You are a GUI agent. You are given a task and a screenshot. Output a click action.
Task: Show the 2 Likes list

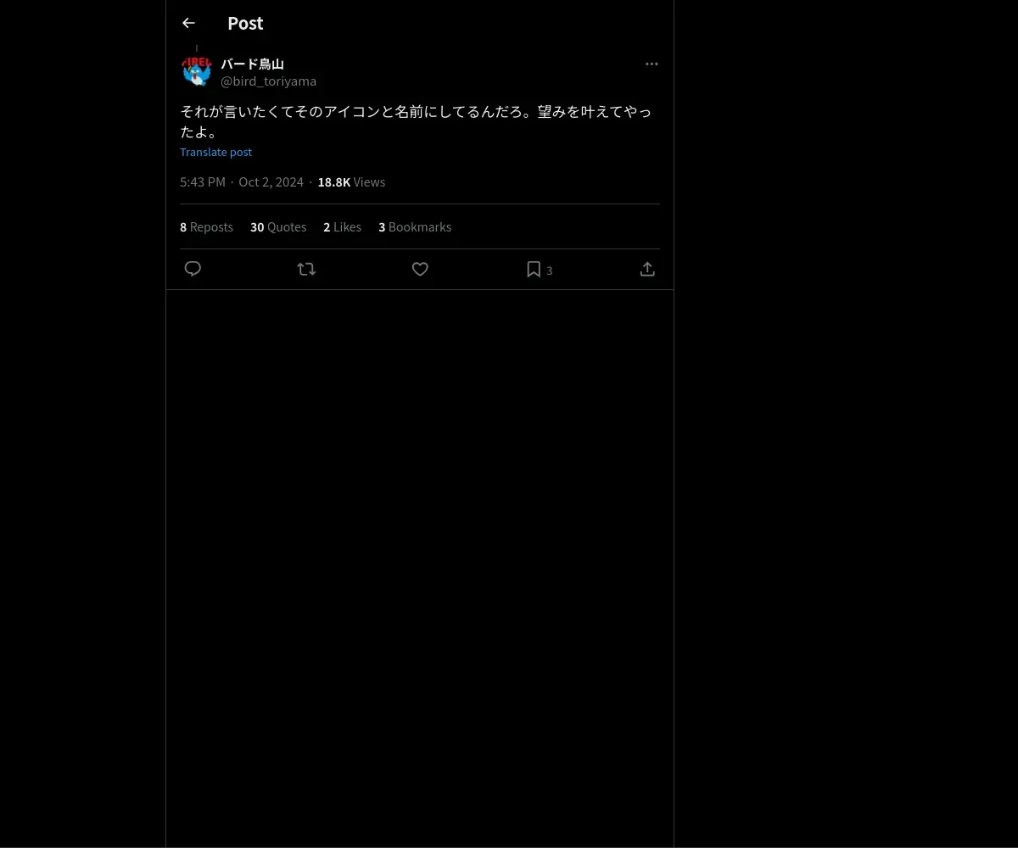click(342, 226)
